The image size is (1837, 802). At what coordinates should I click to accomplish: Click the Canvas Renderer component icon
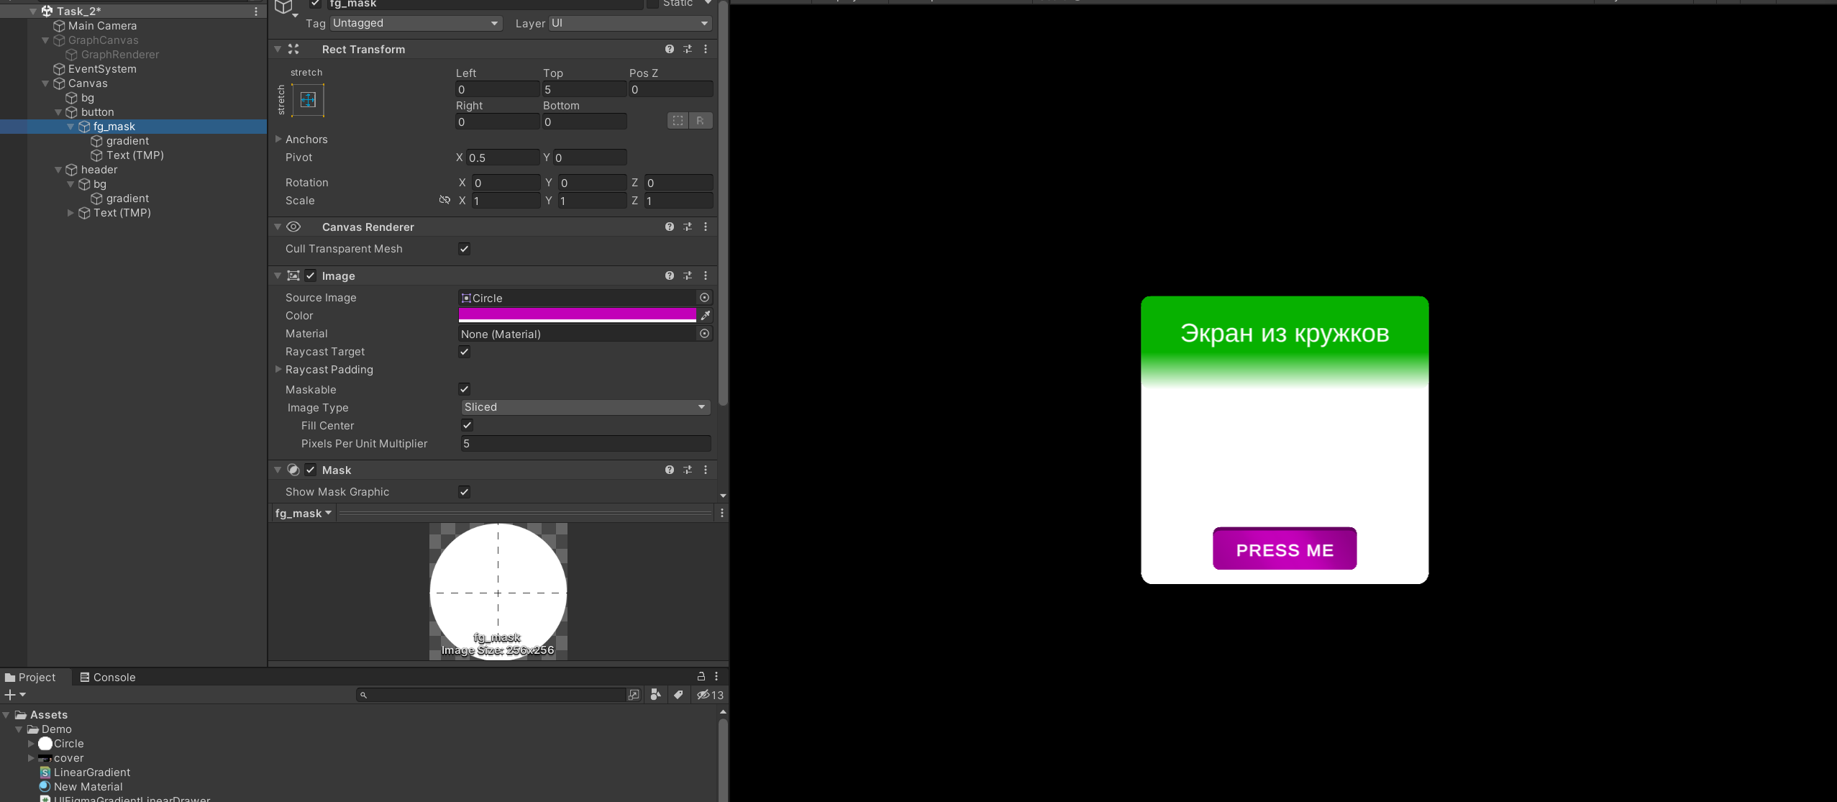point(293,226)
